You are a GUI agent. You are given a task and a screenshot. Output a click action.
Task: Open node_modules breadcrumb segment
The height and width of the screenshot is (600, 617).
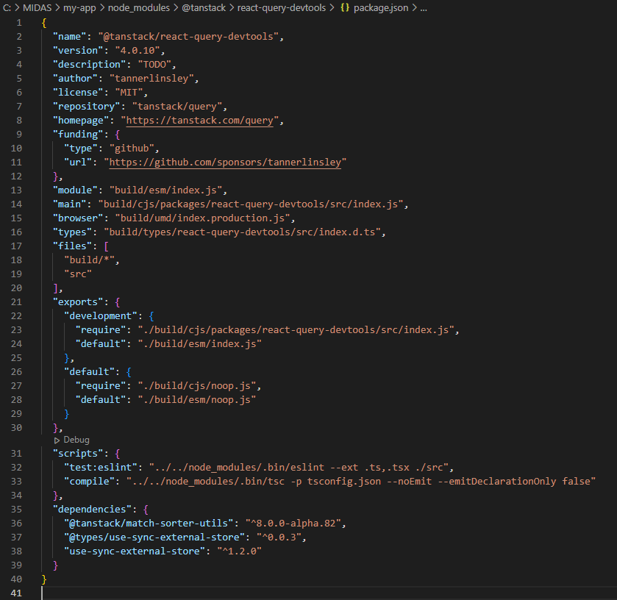coord(138,8)
